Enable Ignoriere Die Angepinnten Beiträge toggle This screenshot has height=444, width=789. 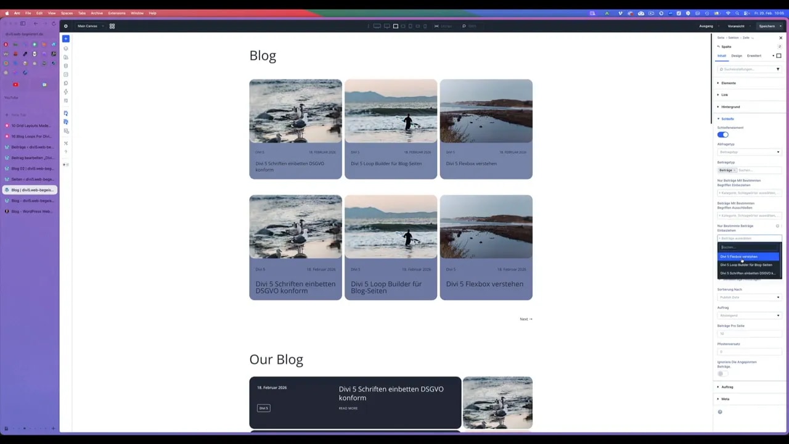pos(722,374)
